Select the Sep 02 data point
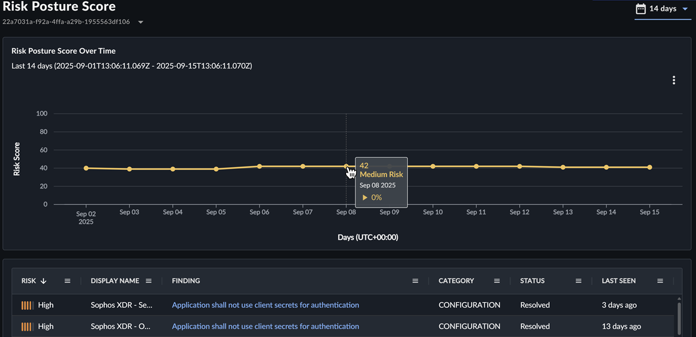 (86, 168)
